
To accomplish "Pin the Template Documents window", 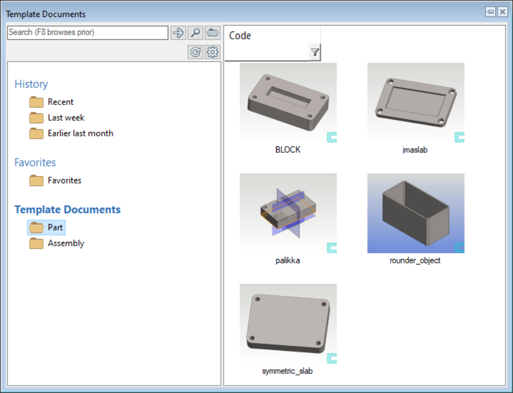I will pos(490,12).
